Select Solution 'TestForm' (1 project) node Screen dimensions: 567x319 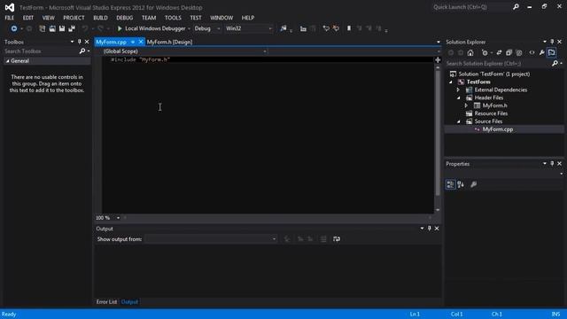point(494,74)
